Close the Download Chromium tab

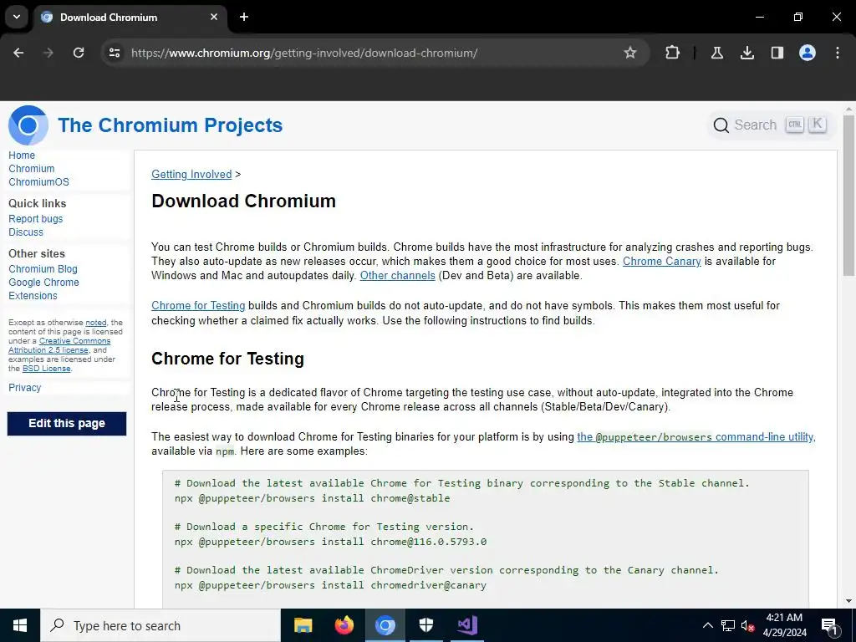214,17
